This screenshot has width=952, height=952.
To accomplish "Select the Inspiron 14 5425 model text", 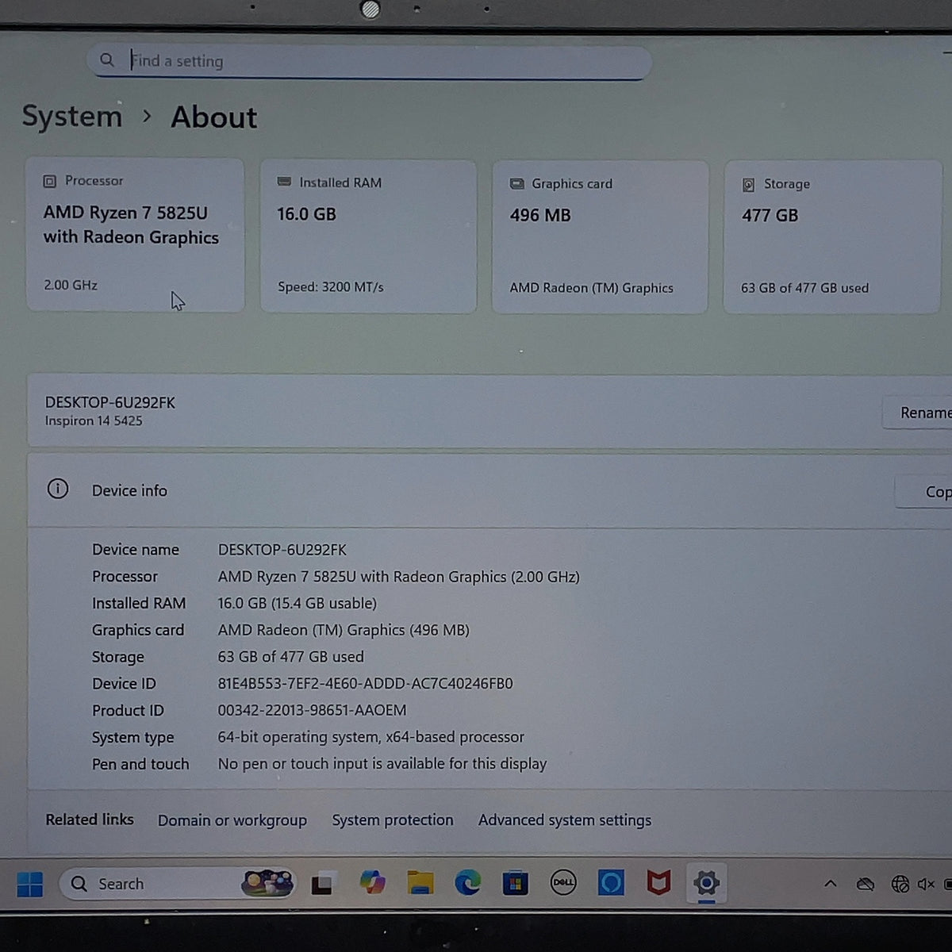I will [94, 420].
